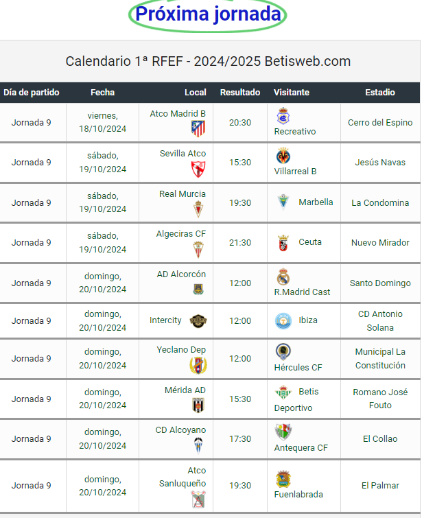The width and height of the screenshot is (435, 518).
Task: Select the Antequera CF shield
Action: (x=283, y=432)
